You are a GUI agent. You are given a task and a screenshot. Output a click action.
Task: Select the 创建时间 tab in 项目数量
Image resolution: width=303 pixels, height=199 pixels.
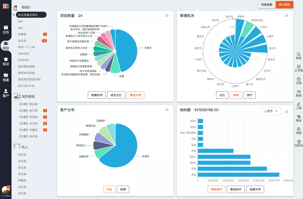[x=97, y=95]
